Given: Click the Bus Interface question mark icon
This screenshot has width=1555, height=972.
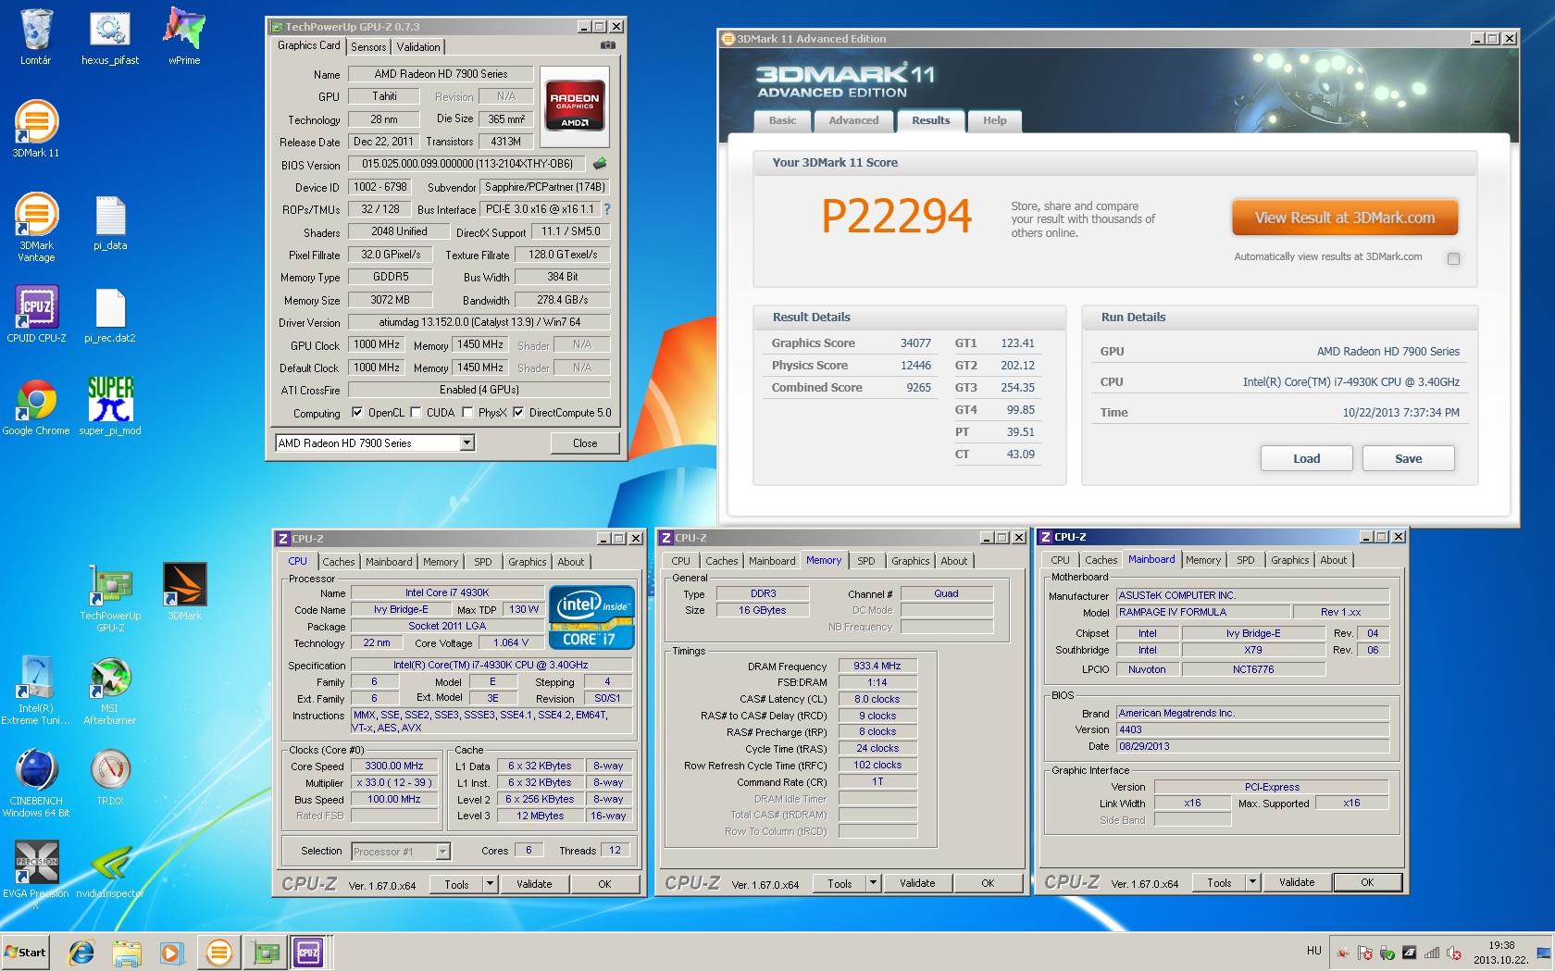Looking at the screenshot, I should [607, 209].
